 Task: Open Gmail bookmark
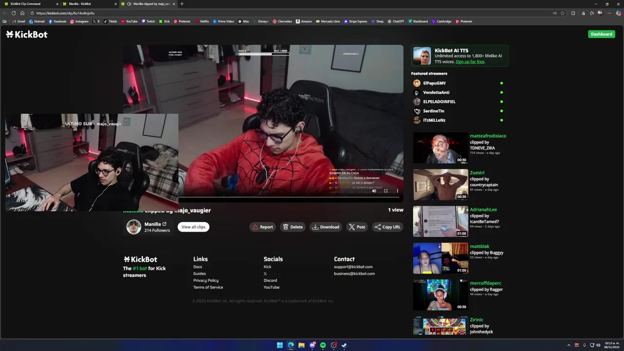(x=19, y=21)
